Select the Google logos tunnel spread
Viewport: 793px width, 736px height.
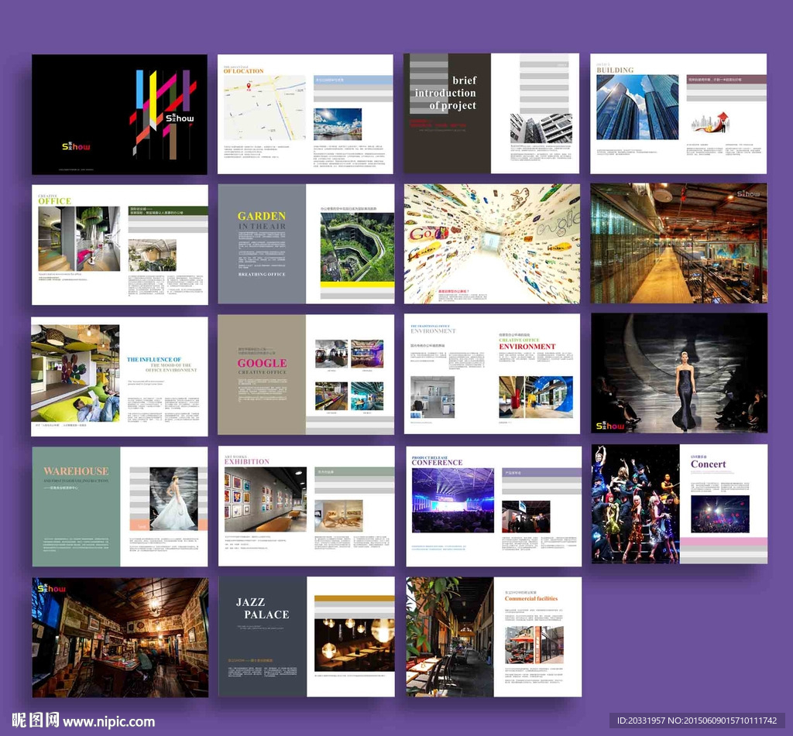492,243
